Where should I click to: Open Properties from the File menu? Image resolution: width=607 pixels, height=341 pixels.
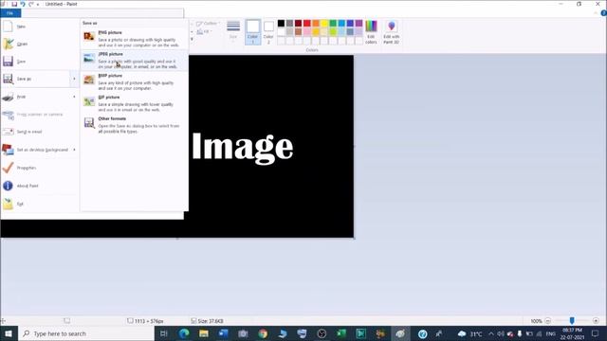pos(40,168)
